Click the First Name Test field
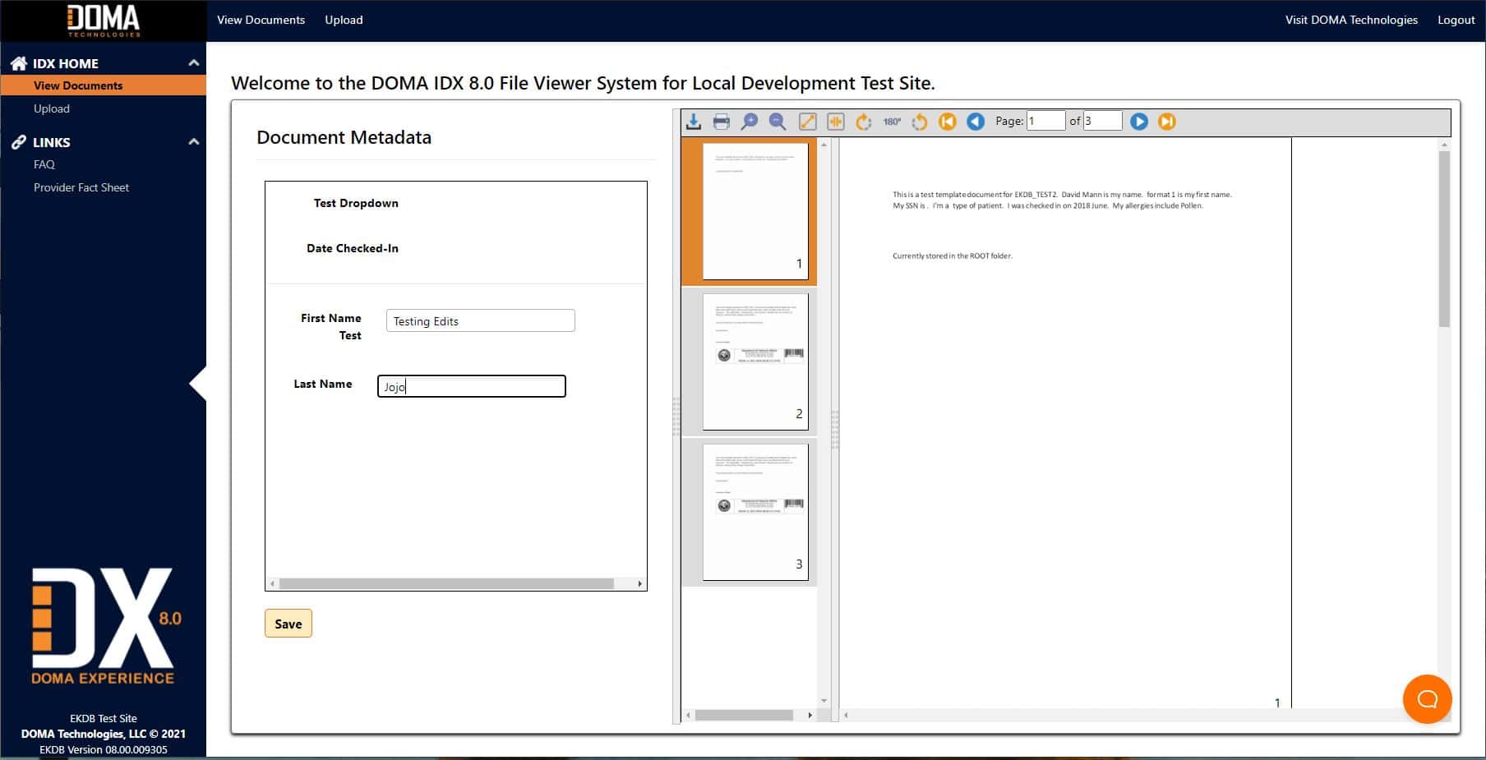Viewport: 1486px width, 760px height. [x=481, y=320]
